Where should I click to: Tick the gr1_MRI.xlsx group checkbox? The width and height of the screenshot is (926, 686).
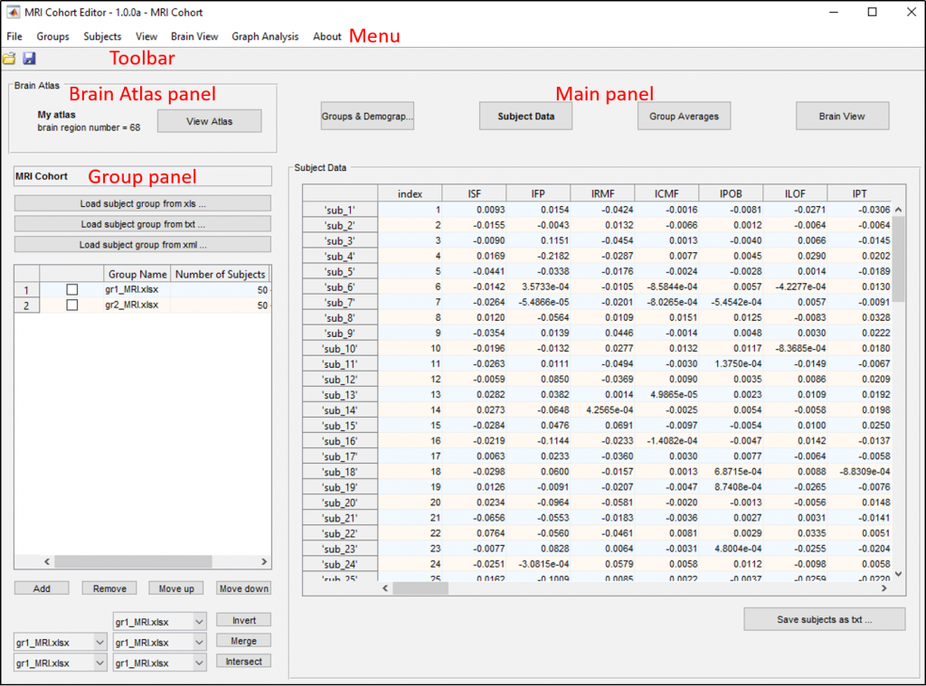(x=72, y=289)
